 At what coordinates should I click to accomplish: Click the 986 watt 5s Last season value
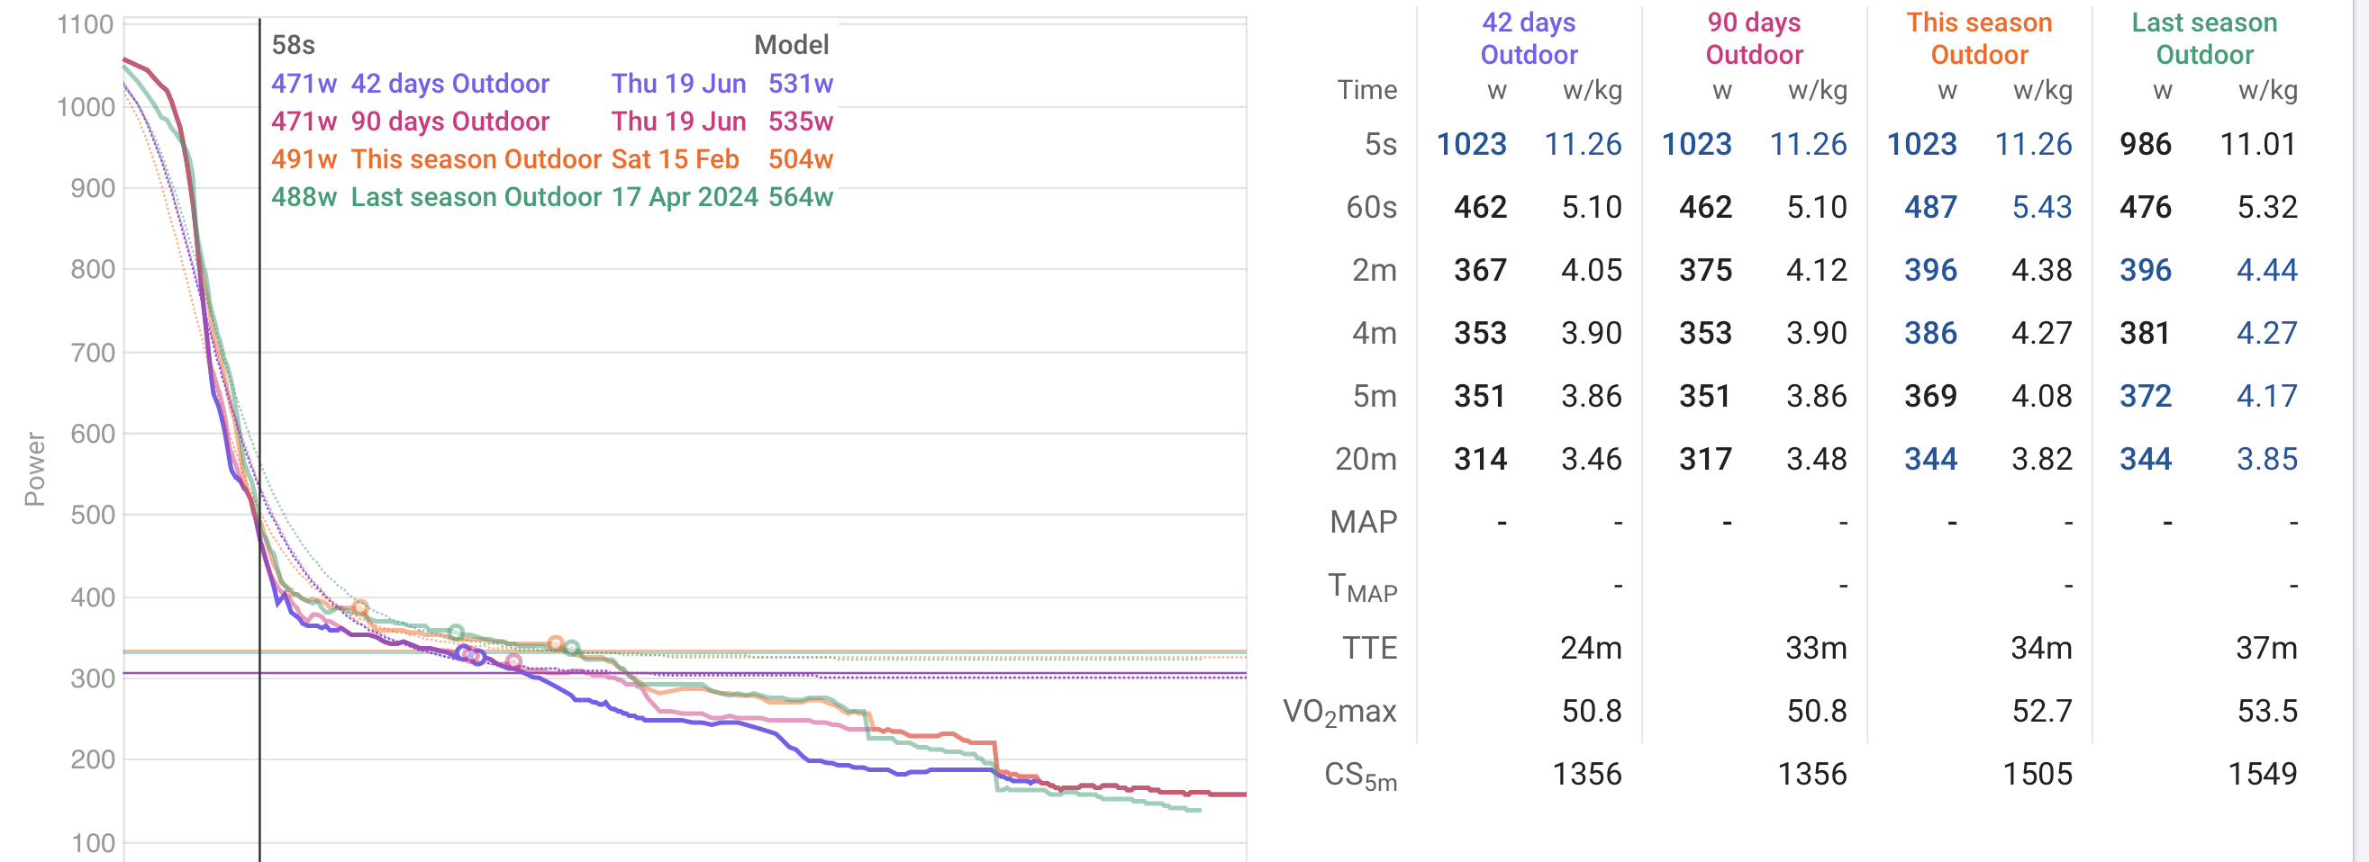click(2145, 144)
